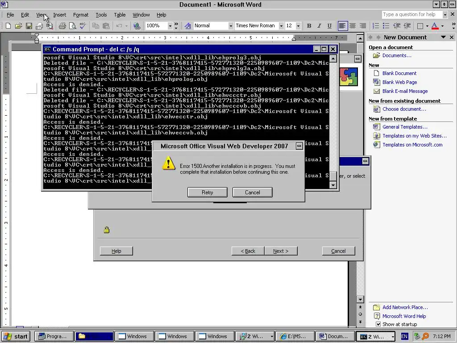The width and height of the screenshot is (457, 343).
Task: Click Templates on Microsoft.com link
Action: click(412, 145)
